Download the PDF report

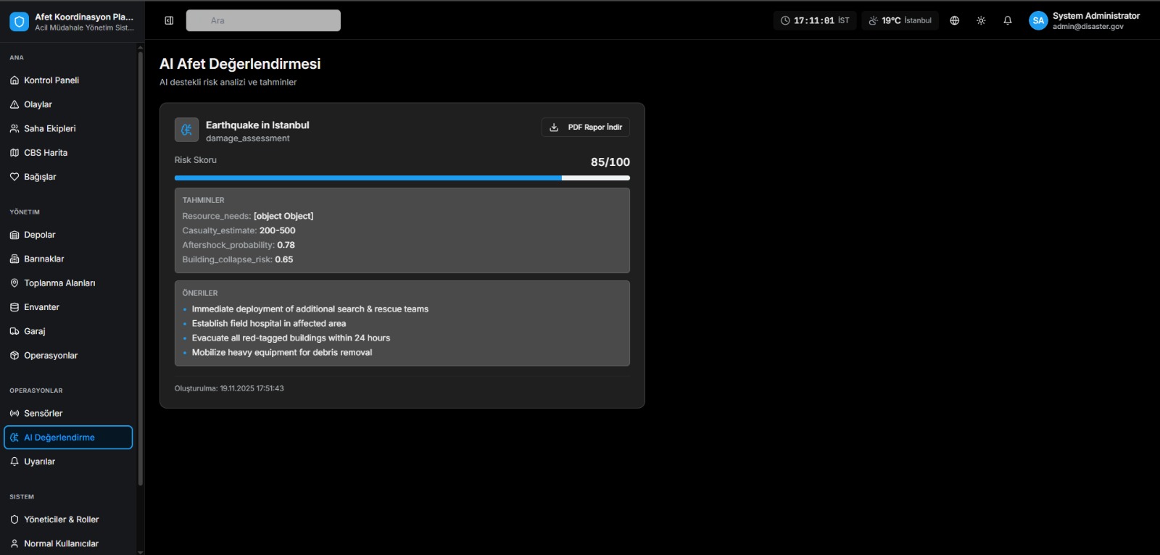(x=585, y=128)
